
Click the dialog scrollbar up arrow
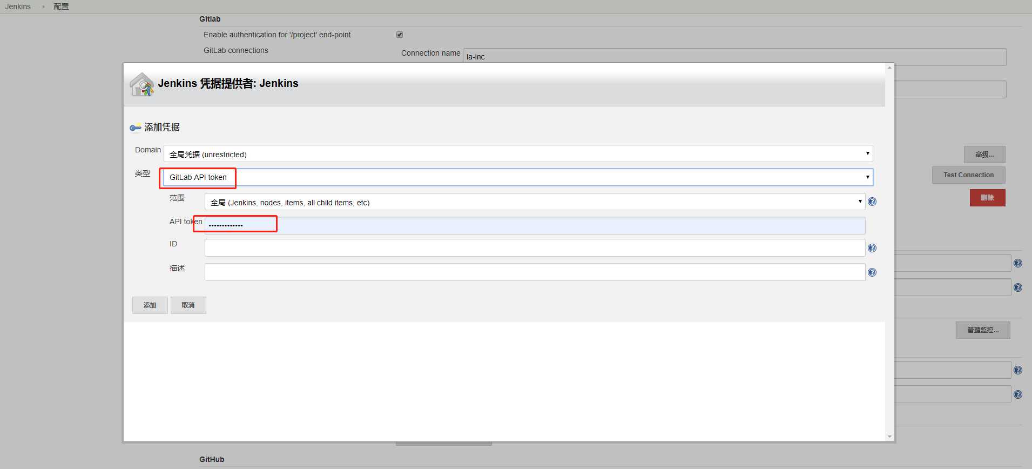(x=889, y=68)
